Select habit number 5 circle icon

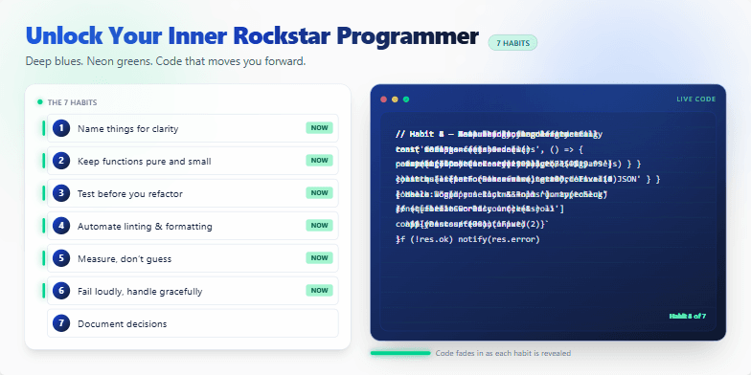[x=61, y=258]
